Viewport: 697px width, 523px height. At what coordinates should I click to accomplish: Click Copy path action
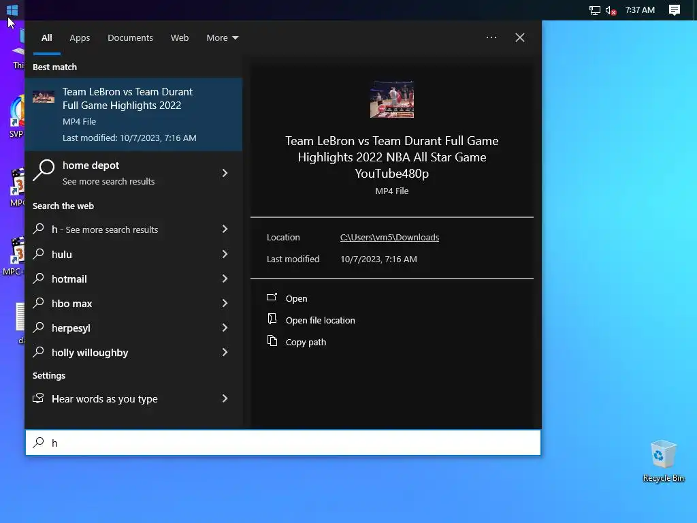[x=306, y=342]
